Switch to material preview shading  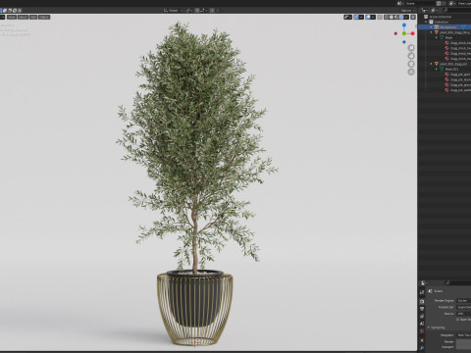[396, 17]
